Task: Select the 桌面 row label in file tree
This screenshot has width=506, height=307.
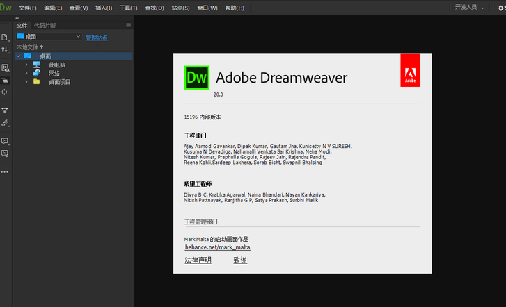Action: (x=45, y=56)
